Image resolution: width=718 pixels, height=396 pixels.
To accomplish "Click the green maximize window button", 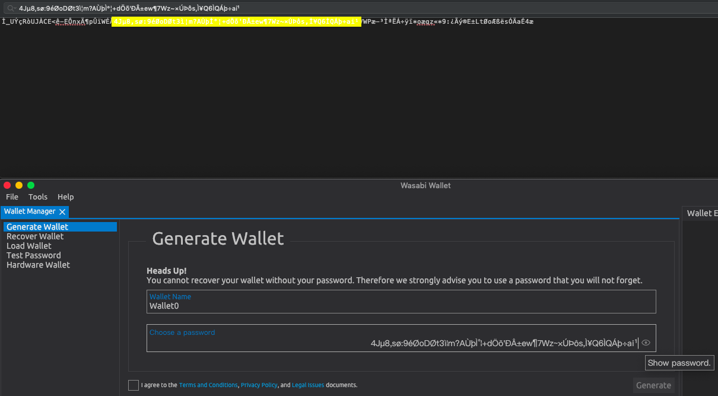I will point(31,185).
